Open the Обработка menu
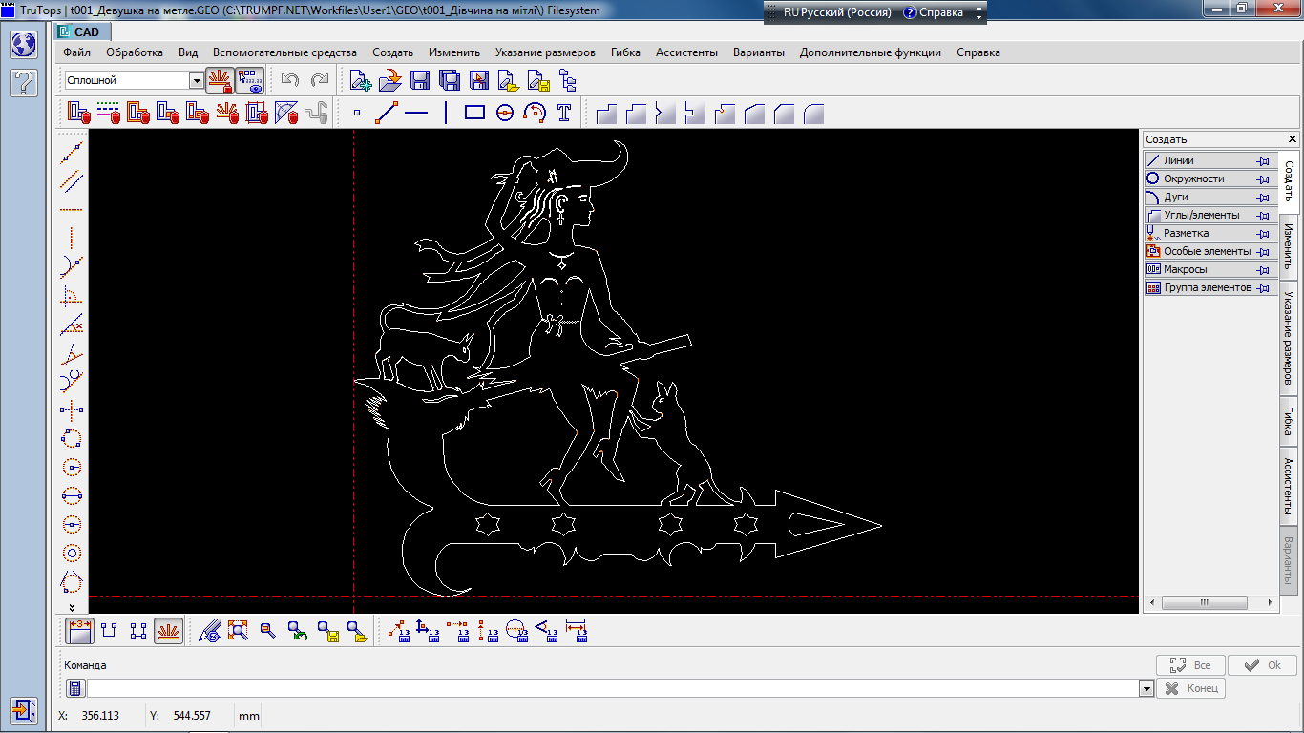The height and width of the screenshot is (733, 1304). 135,52
